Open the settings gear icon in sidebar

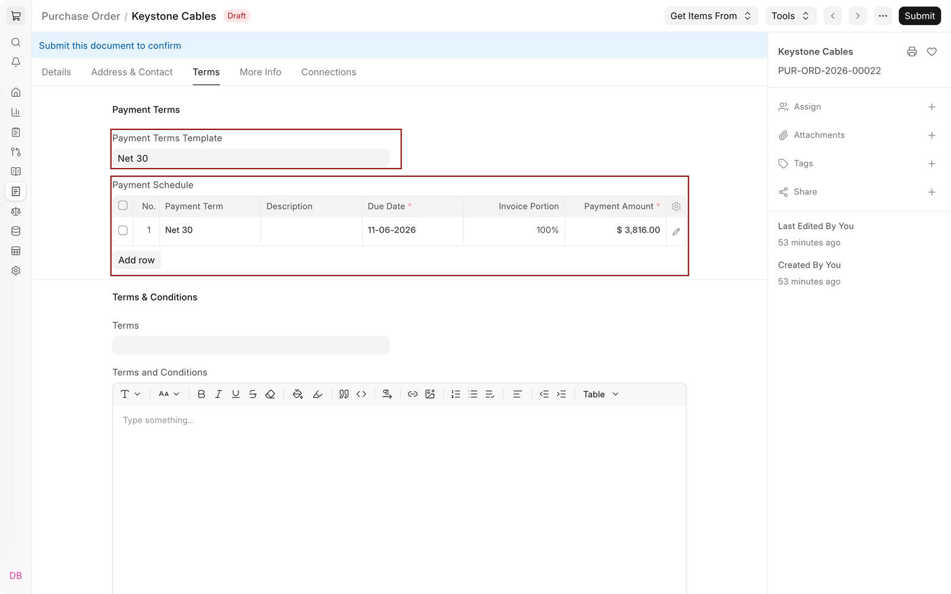16,270
